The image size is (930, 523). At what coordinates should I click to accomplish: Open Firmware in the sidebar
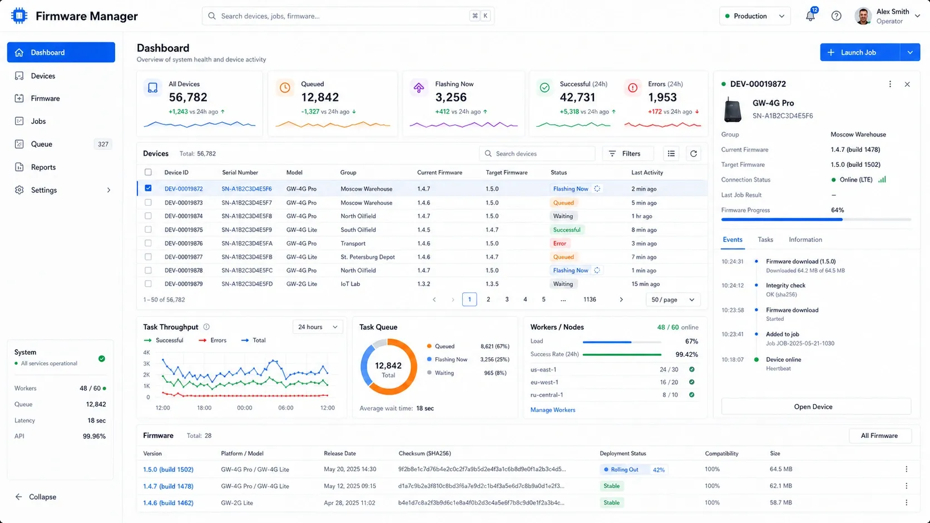pyautogui.click(x=61, y=98)
